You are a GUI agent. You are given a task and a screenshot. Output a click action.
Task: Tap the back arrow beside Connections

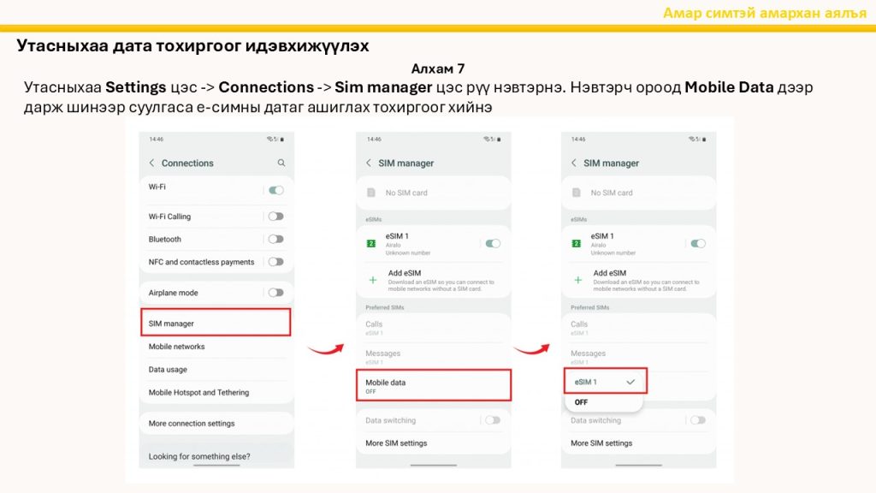tap(151, 163)
